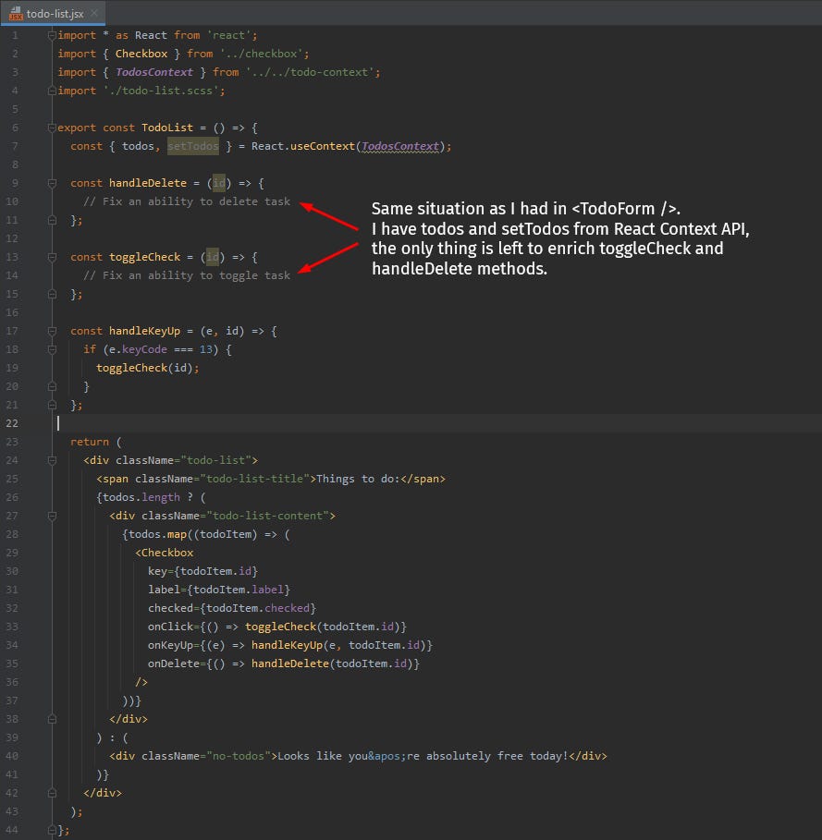The width and height of the screenshot is (822, 840).
Task: Click the fold icon beside the todo-list-content div
Action: [52, 515]
